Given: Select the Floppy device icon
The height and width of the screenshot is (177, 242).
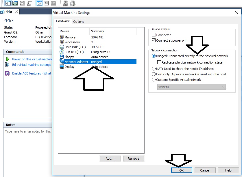Looking at the screenshot, I should (x=62, y=57).
